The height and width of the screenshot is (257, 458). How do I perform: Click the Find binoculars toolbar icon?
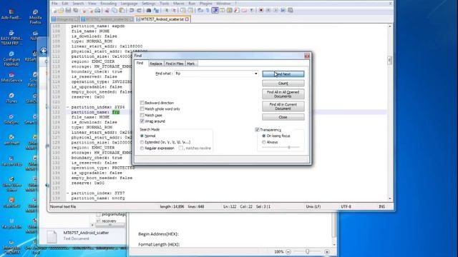click(x=148, y=10)
